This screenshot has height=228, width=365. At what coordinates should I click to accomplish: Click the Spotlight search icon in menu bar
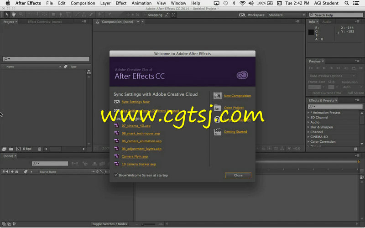coord(347,3)
